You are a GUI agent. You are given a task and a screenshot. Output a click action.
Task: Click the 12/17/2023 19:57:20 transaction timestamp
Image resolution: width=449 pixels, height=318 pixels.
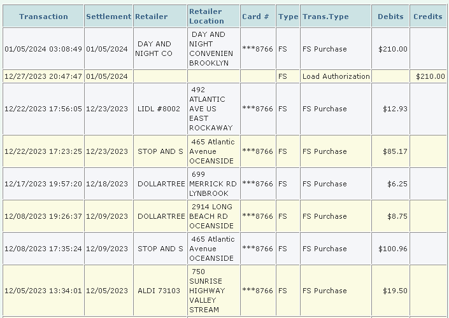43,184
